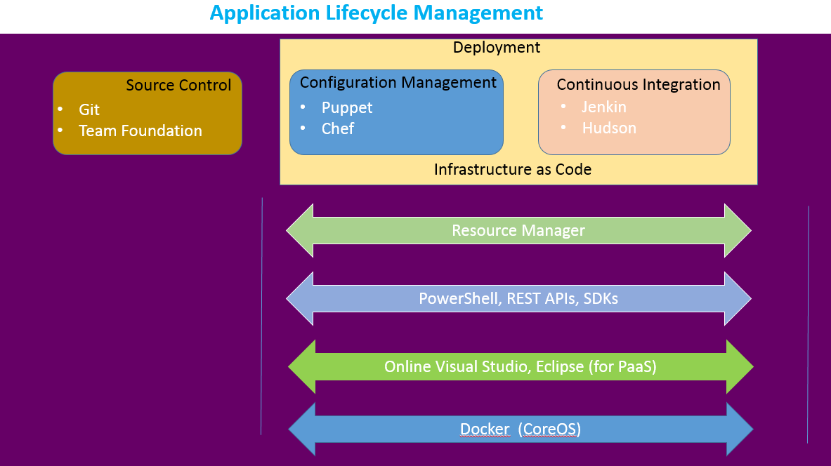Click the underlined Docker link text
This screenshot has height=466, width=831.
(x=485, y=429)
